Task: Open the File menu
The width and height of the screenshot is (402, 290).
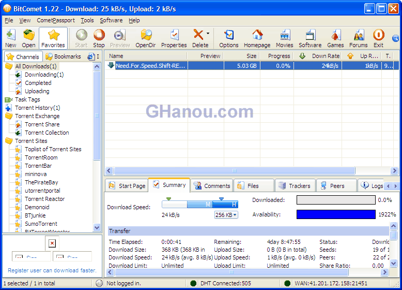Action: (x=9, y=20)
